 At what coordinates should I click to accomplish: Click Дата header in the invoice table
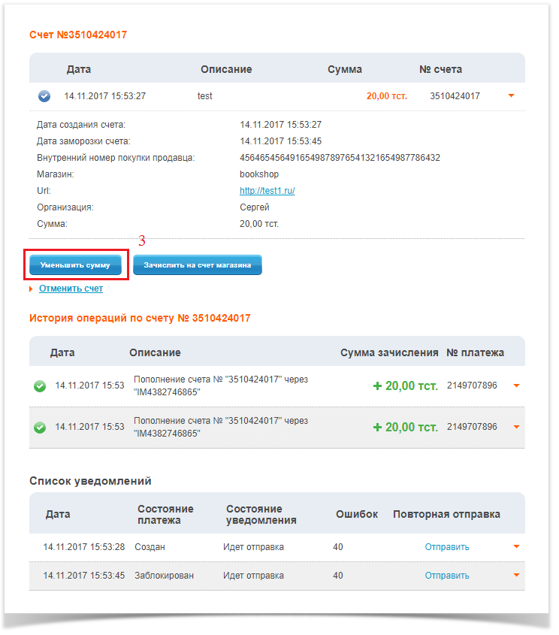pyautogui.click(x=79, y=69)
